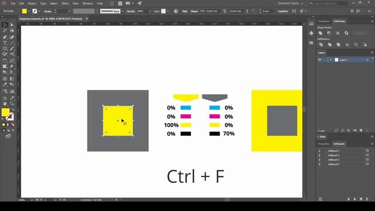375x211 pixels.
Task: Open the brush definition Basic dropdown
Action: click(122, 11)
